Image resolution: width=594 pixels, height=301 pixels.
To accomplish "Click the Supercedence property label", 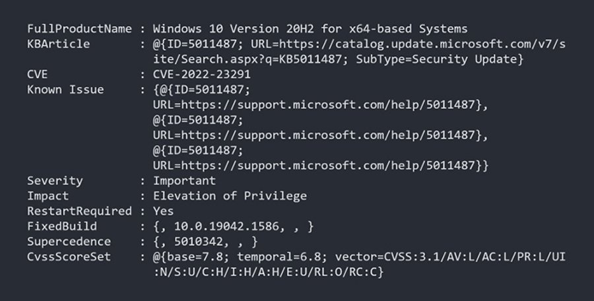I will [69, 242].
